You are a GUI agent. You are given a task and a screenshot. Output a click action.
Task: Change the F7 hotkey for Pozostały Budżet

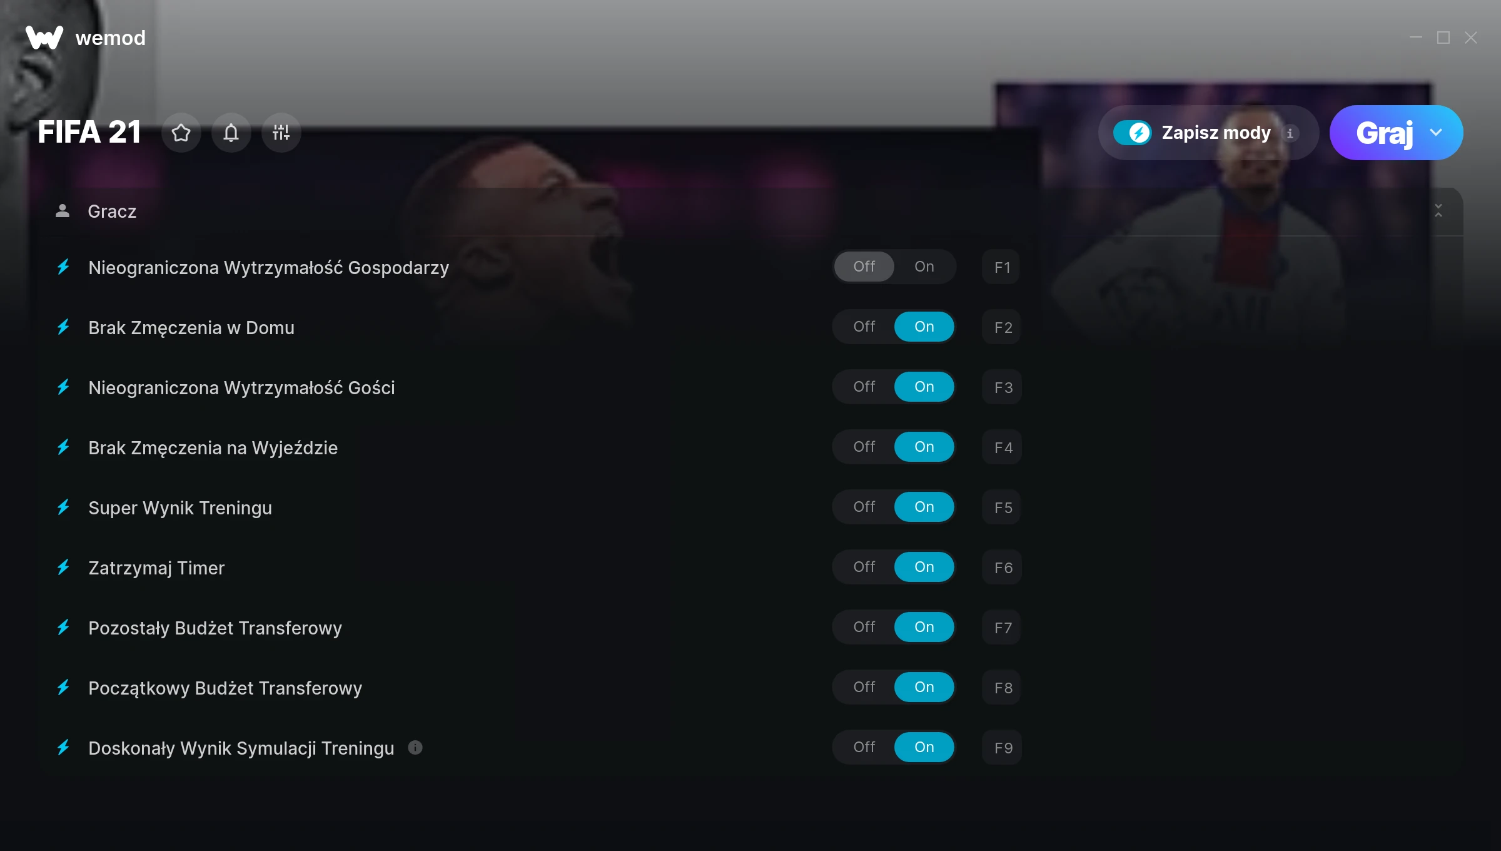point(1002,628)
